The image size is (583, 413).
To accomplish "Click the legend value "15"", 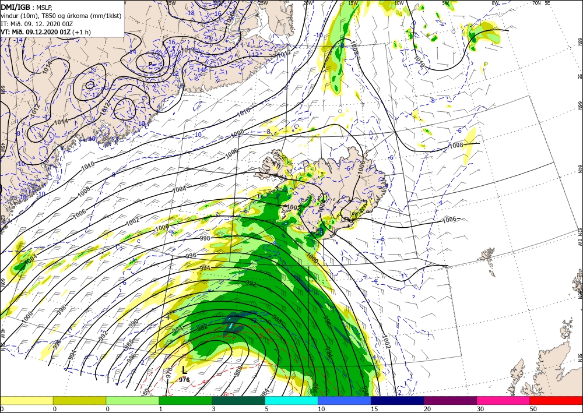I will [x=374, y=409].
